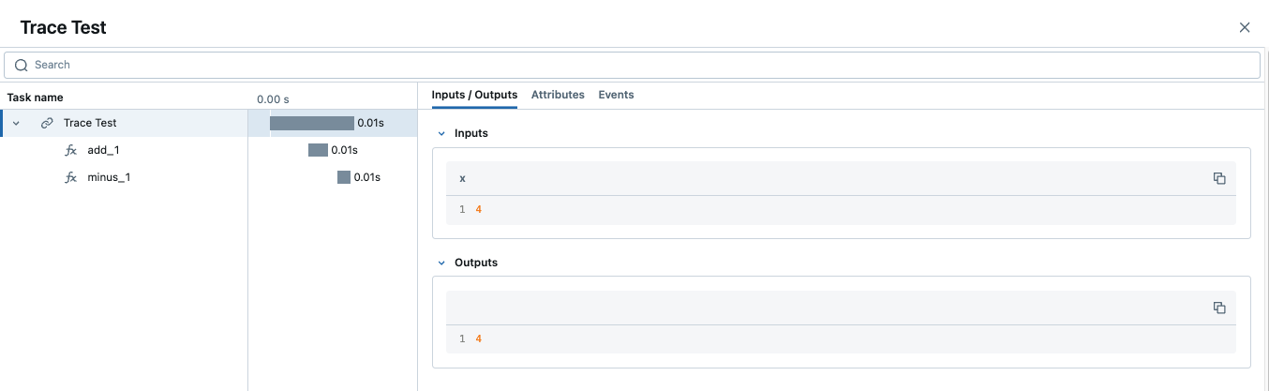Collapse the Trace Test tree row

coord(16,124)
